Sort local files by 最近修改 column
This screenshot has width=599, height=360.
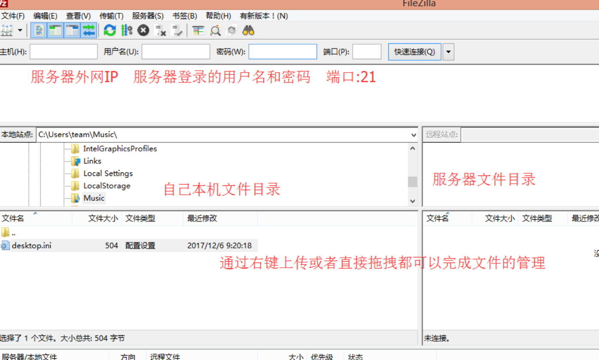[221, 218]
